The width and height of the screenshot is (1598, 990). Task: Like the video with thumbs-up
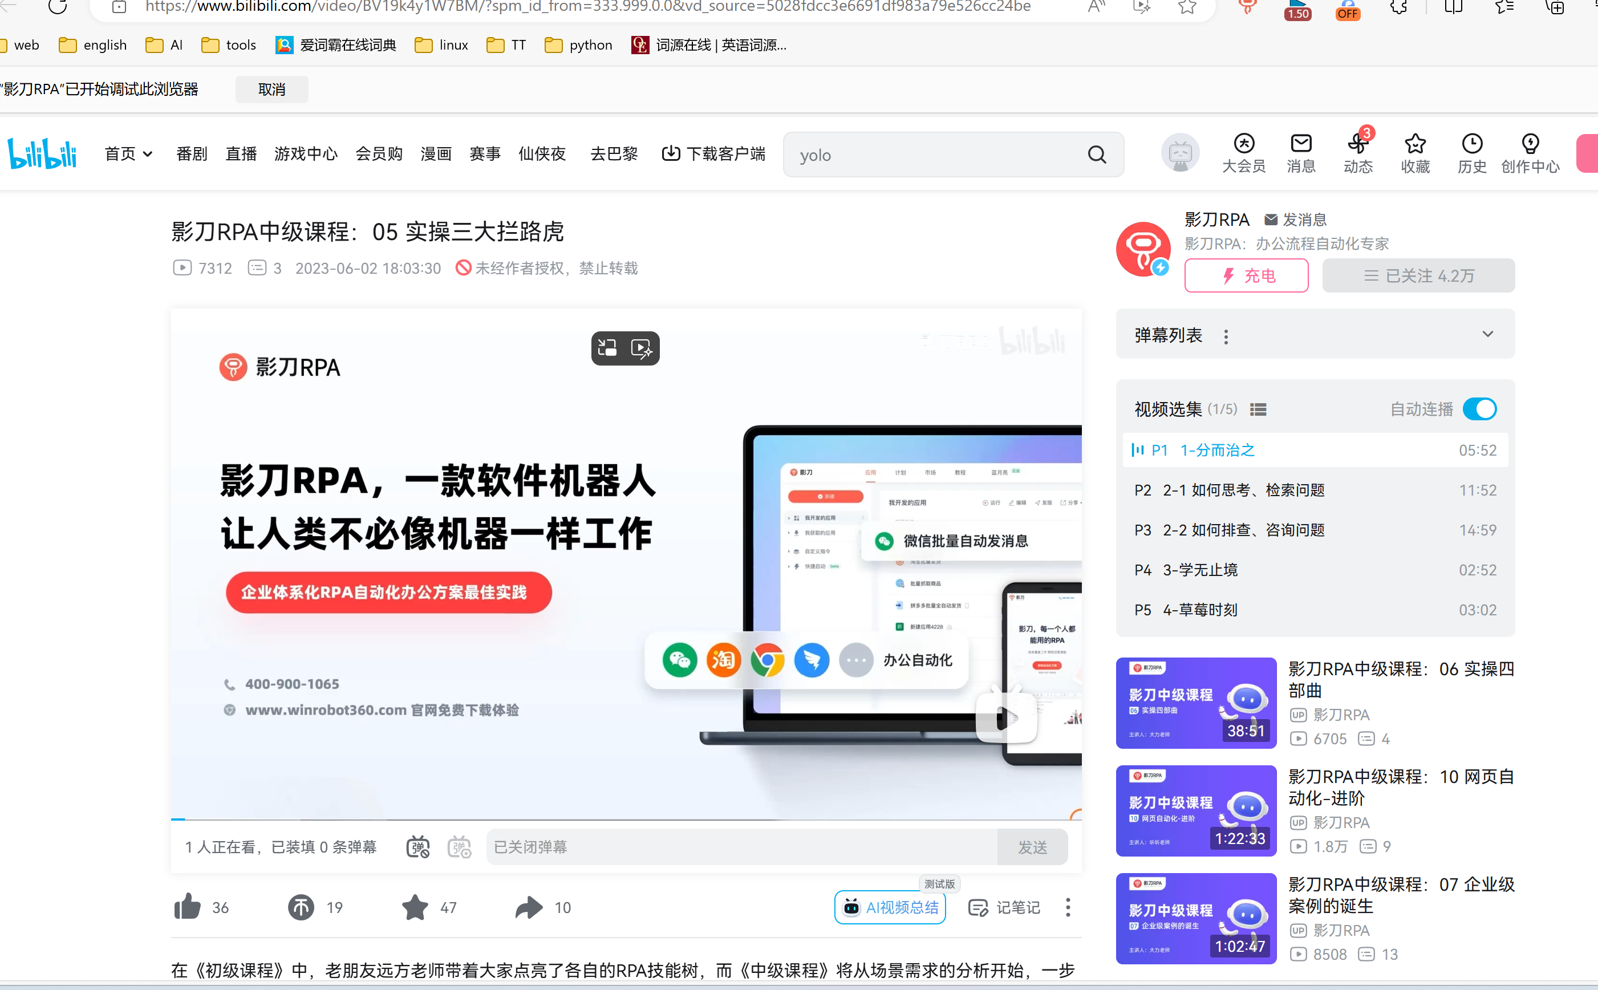pos(187,907)
